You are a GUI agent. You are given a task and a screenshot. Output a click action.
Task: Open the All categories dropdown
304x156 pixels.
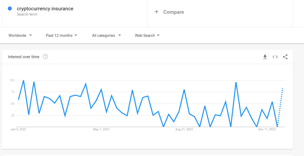coord(106,35)
